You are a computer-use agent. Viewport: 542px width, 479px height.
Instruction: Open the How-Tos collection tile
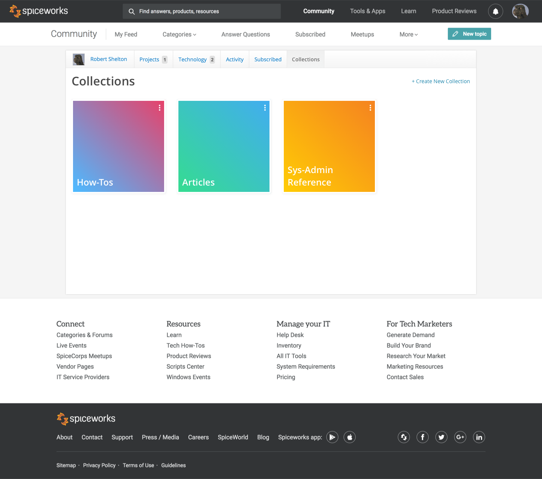point(119,146)
